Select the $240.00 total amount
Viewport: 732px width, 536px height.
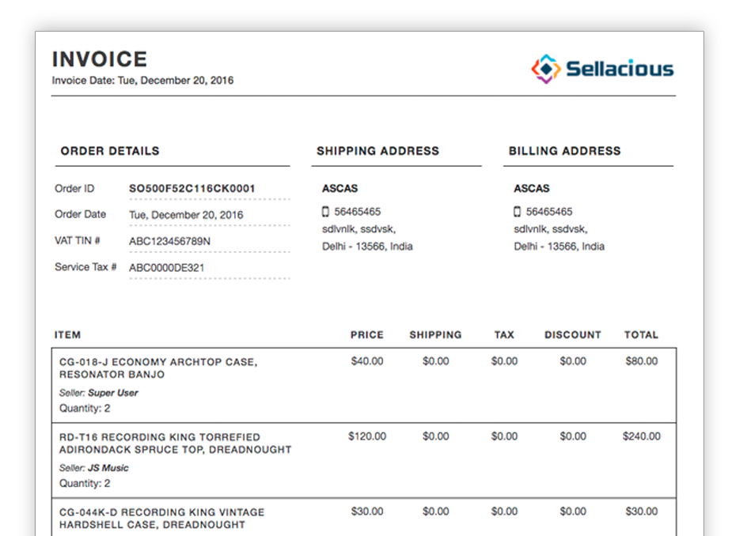pyautogui.click(x=641, y=436)
